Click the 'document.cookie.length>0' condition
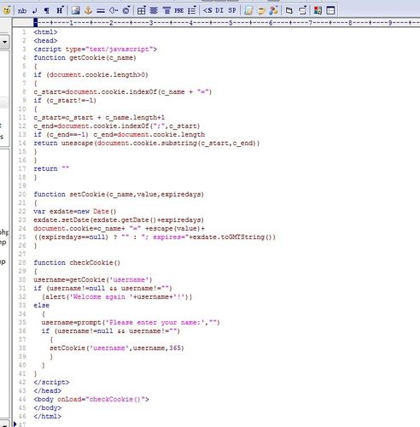The height and width of the screenshot is (427, 420). [97, 75]
